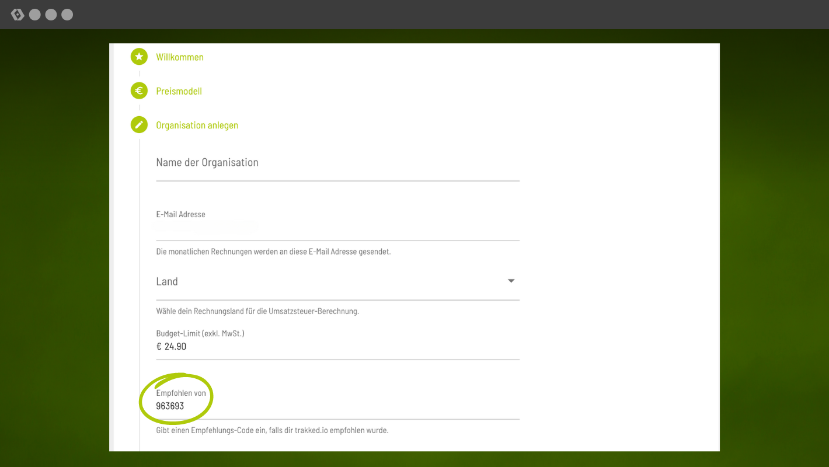Edit the Budget-Limit value € 24.90
Viewport: 829px width, 467px height.
point(337,347)
